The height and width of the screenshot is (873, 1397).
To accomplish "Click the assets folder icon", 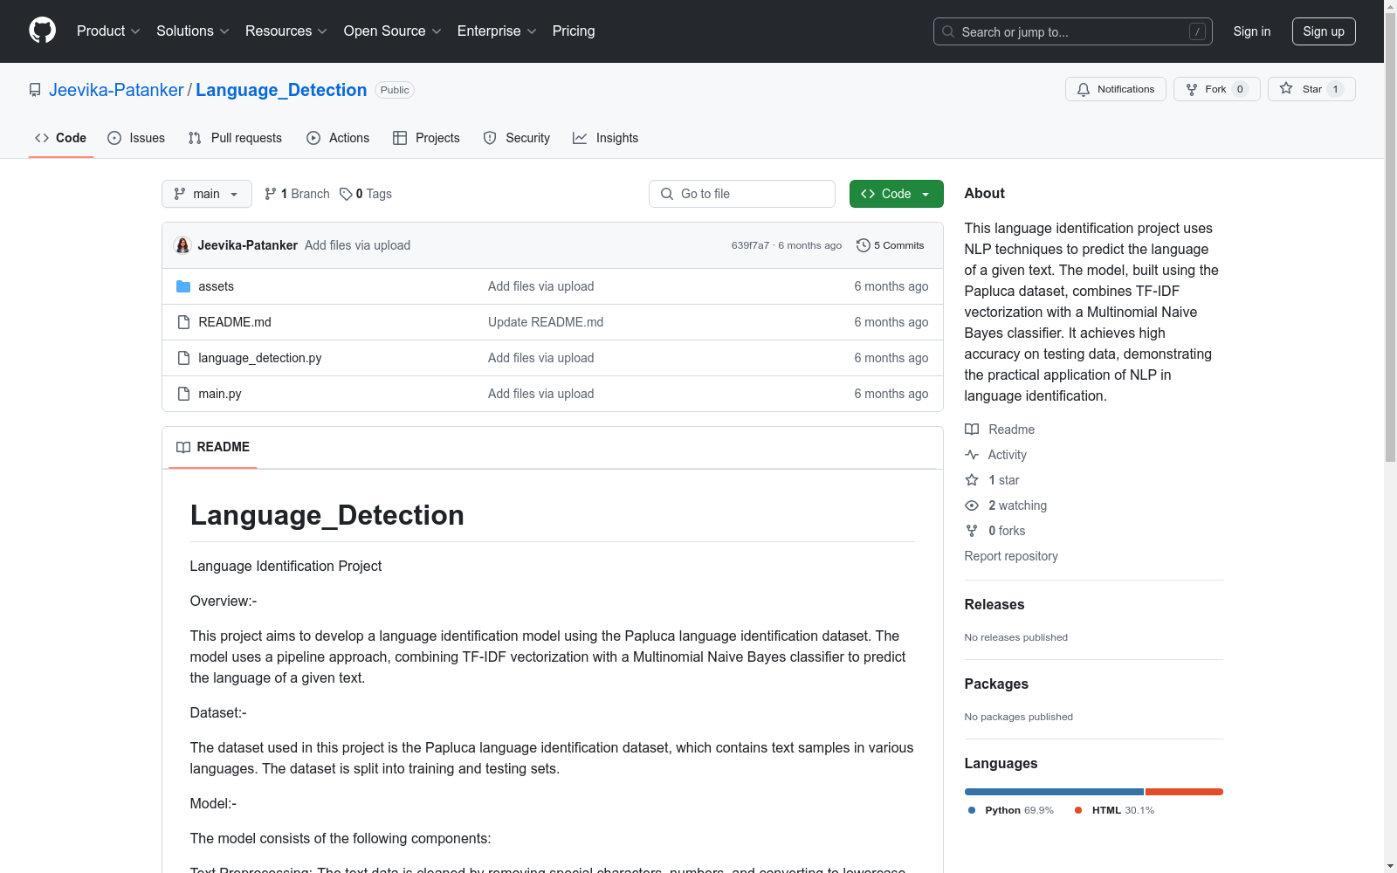I will pyautogui.click(x=183, y=286).
